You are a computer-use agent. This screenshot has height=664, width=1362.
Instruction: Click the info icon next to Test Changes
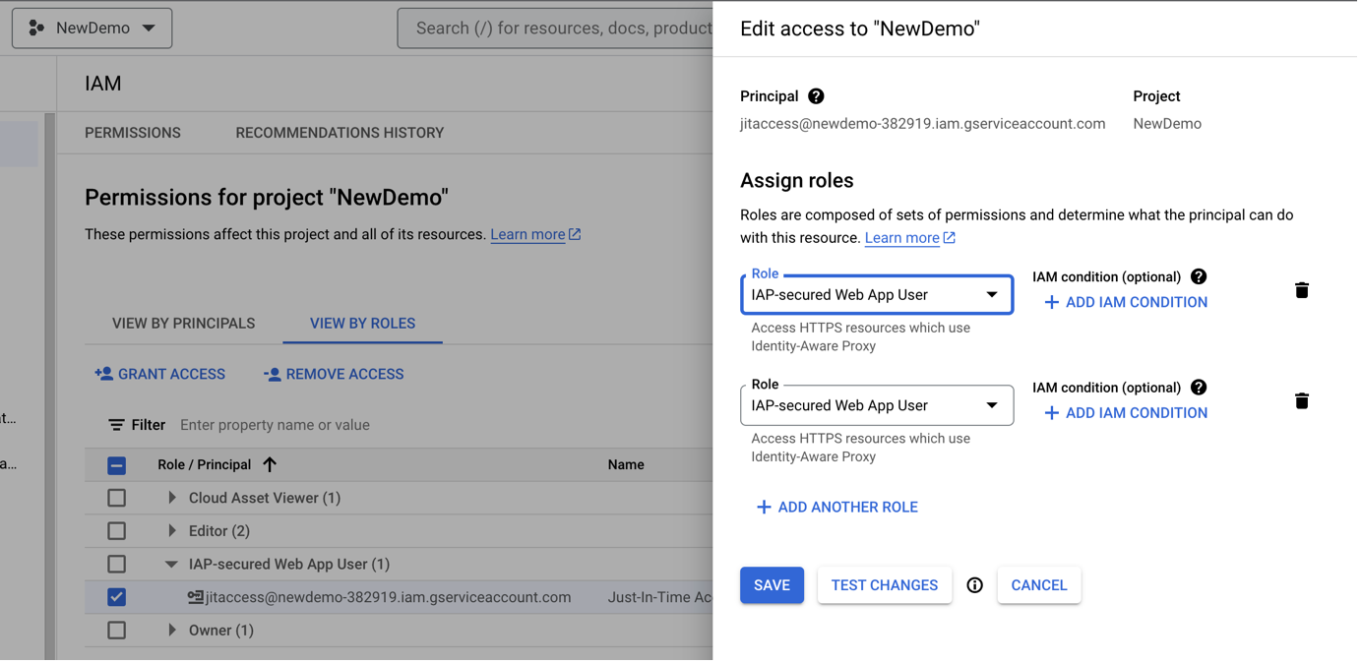click(x=974, y=585)
